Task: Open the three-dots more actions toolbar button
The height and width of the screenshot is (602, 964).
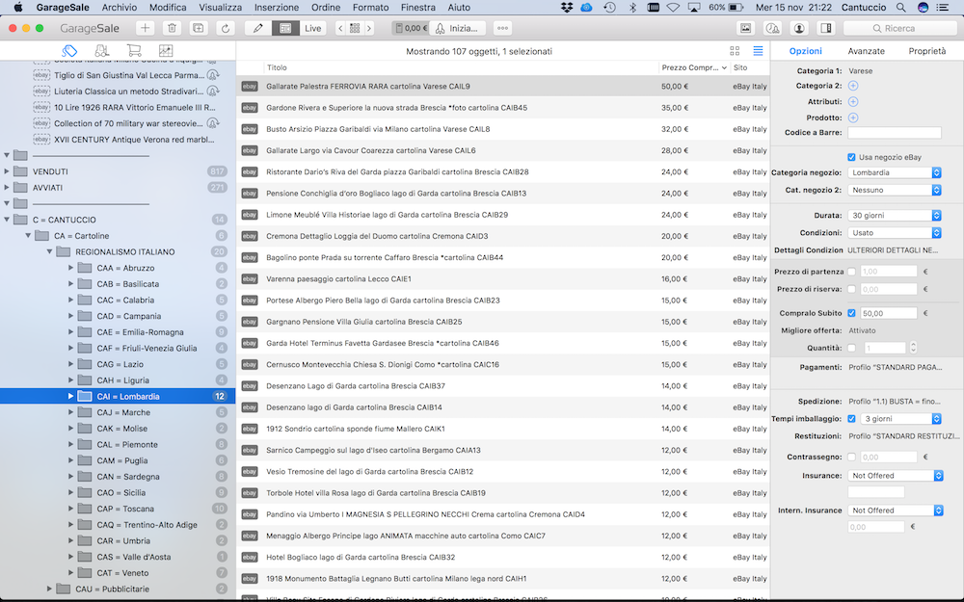Action: [x=502, y=28]
